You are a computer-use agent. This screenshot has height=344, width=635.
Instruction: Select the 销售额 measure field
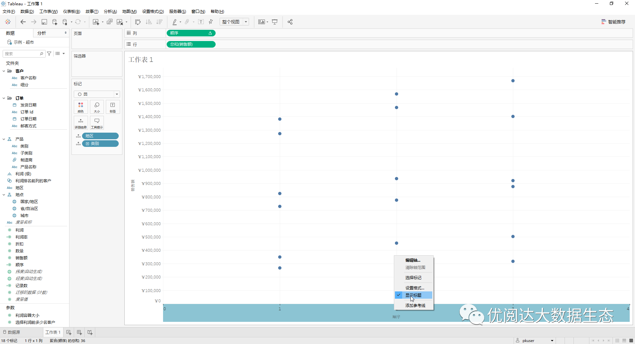coord(21,258)
